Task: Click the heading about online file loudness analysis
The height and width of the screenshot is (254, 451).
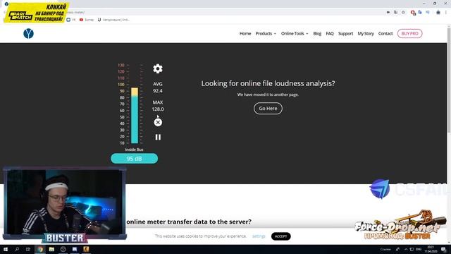Action: coord(268,83)
